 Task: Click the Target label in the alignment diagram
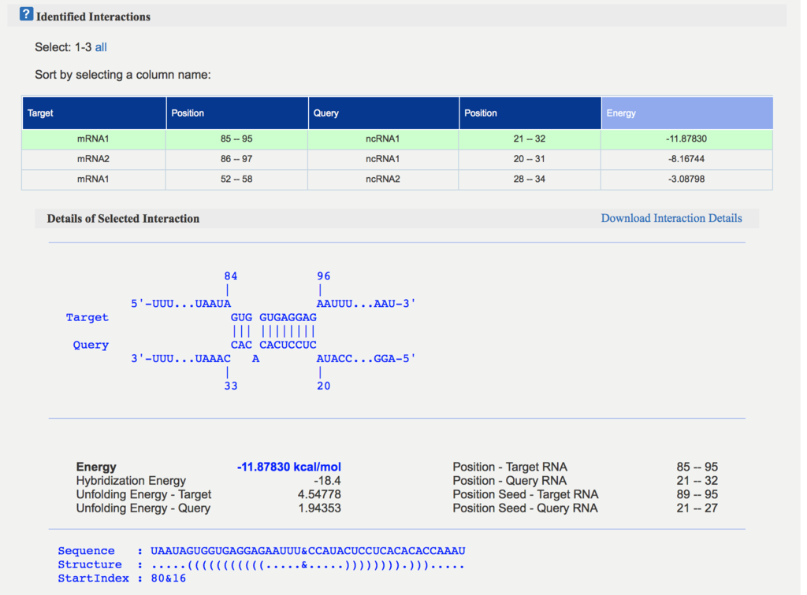(87, 317)
